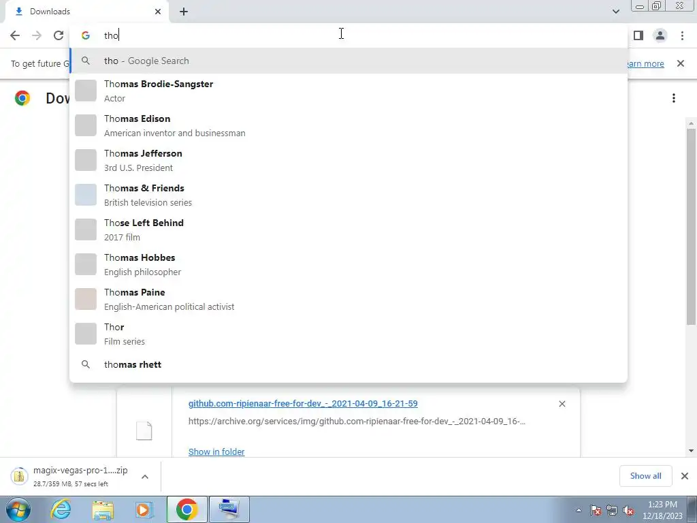Reload the page with the refresh icon
Image resolution: width=697 pixels, height=523 pixels.
point(59,35)
